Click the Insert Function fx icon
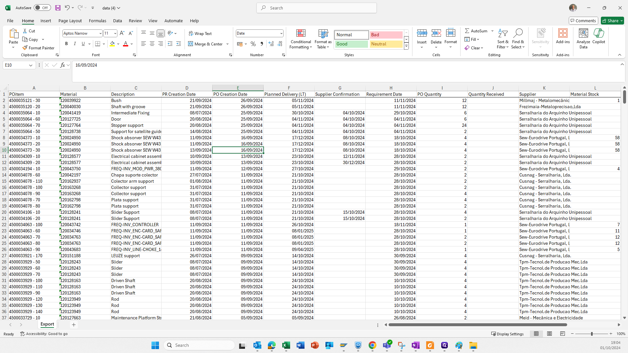628x353 pixels. tap(62, 65)
